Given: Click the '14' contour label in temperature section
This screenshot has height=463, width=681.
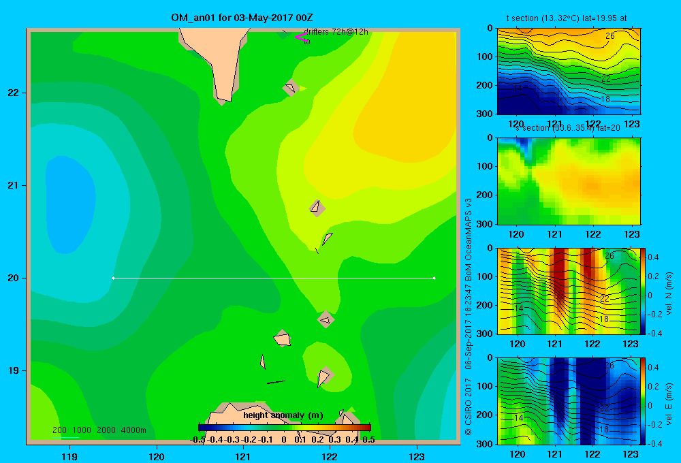Looking at the screenshot, I should (x=517, y=89).
